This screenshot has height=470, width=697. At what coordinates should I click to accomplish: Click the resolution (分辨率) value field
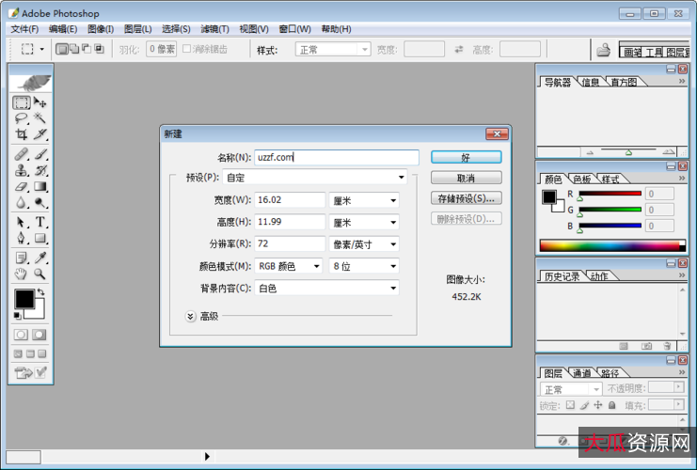click(x=290, y=243)
